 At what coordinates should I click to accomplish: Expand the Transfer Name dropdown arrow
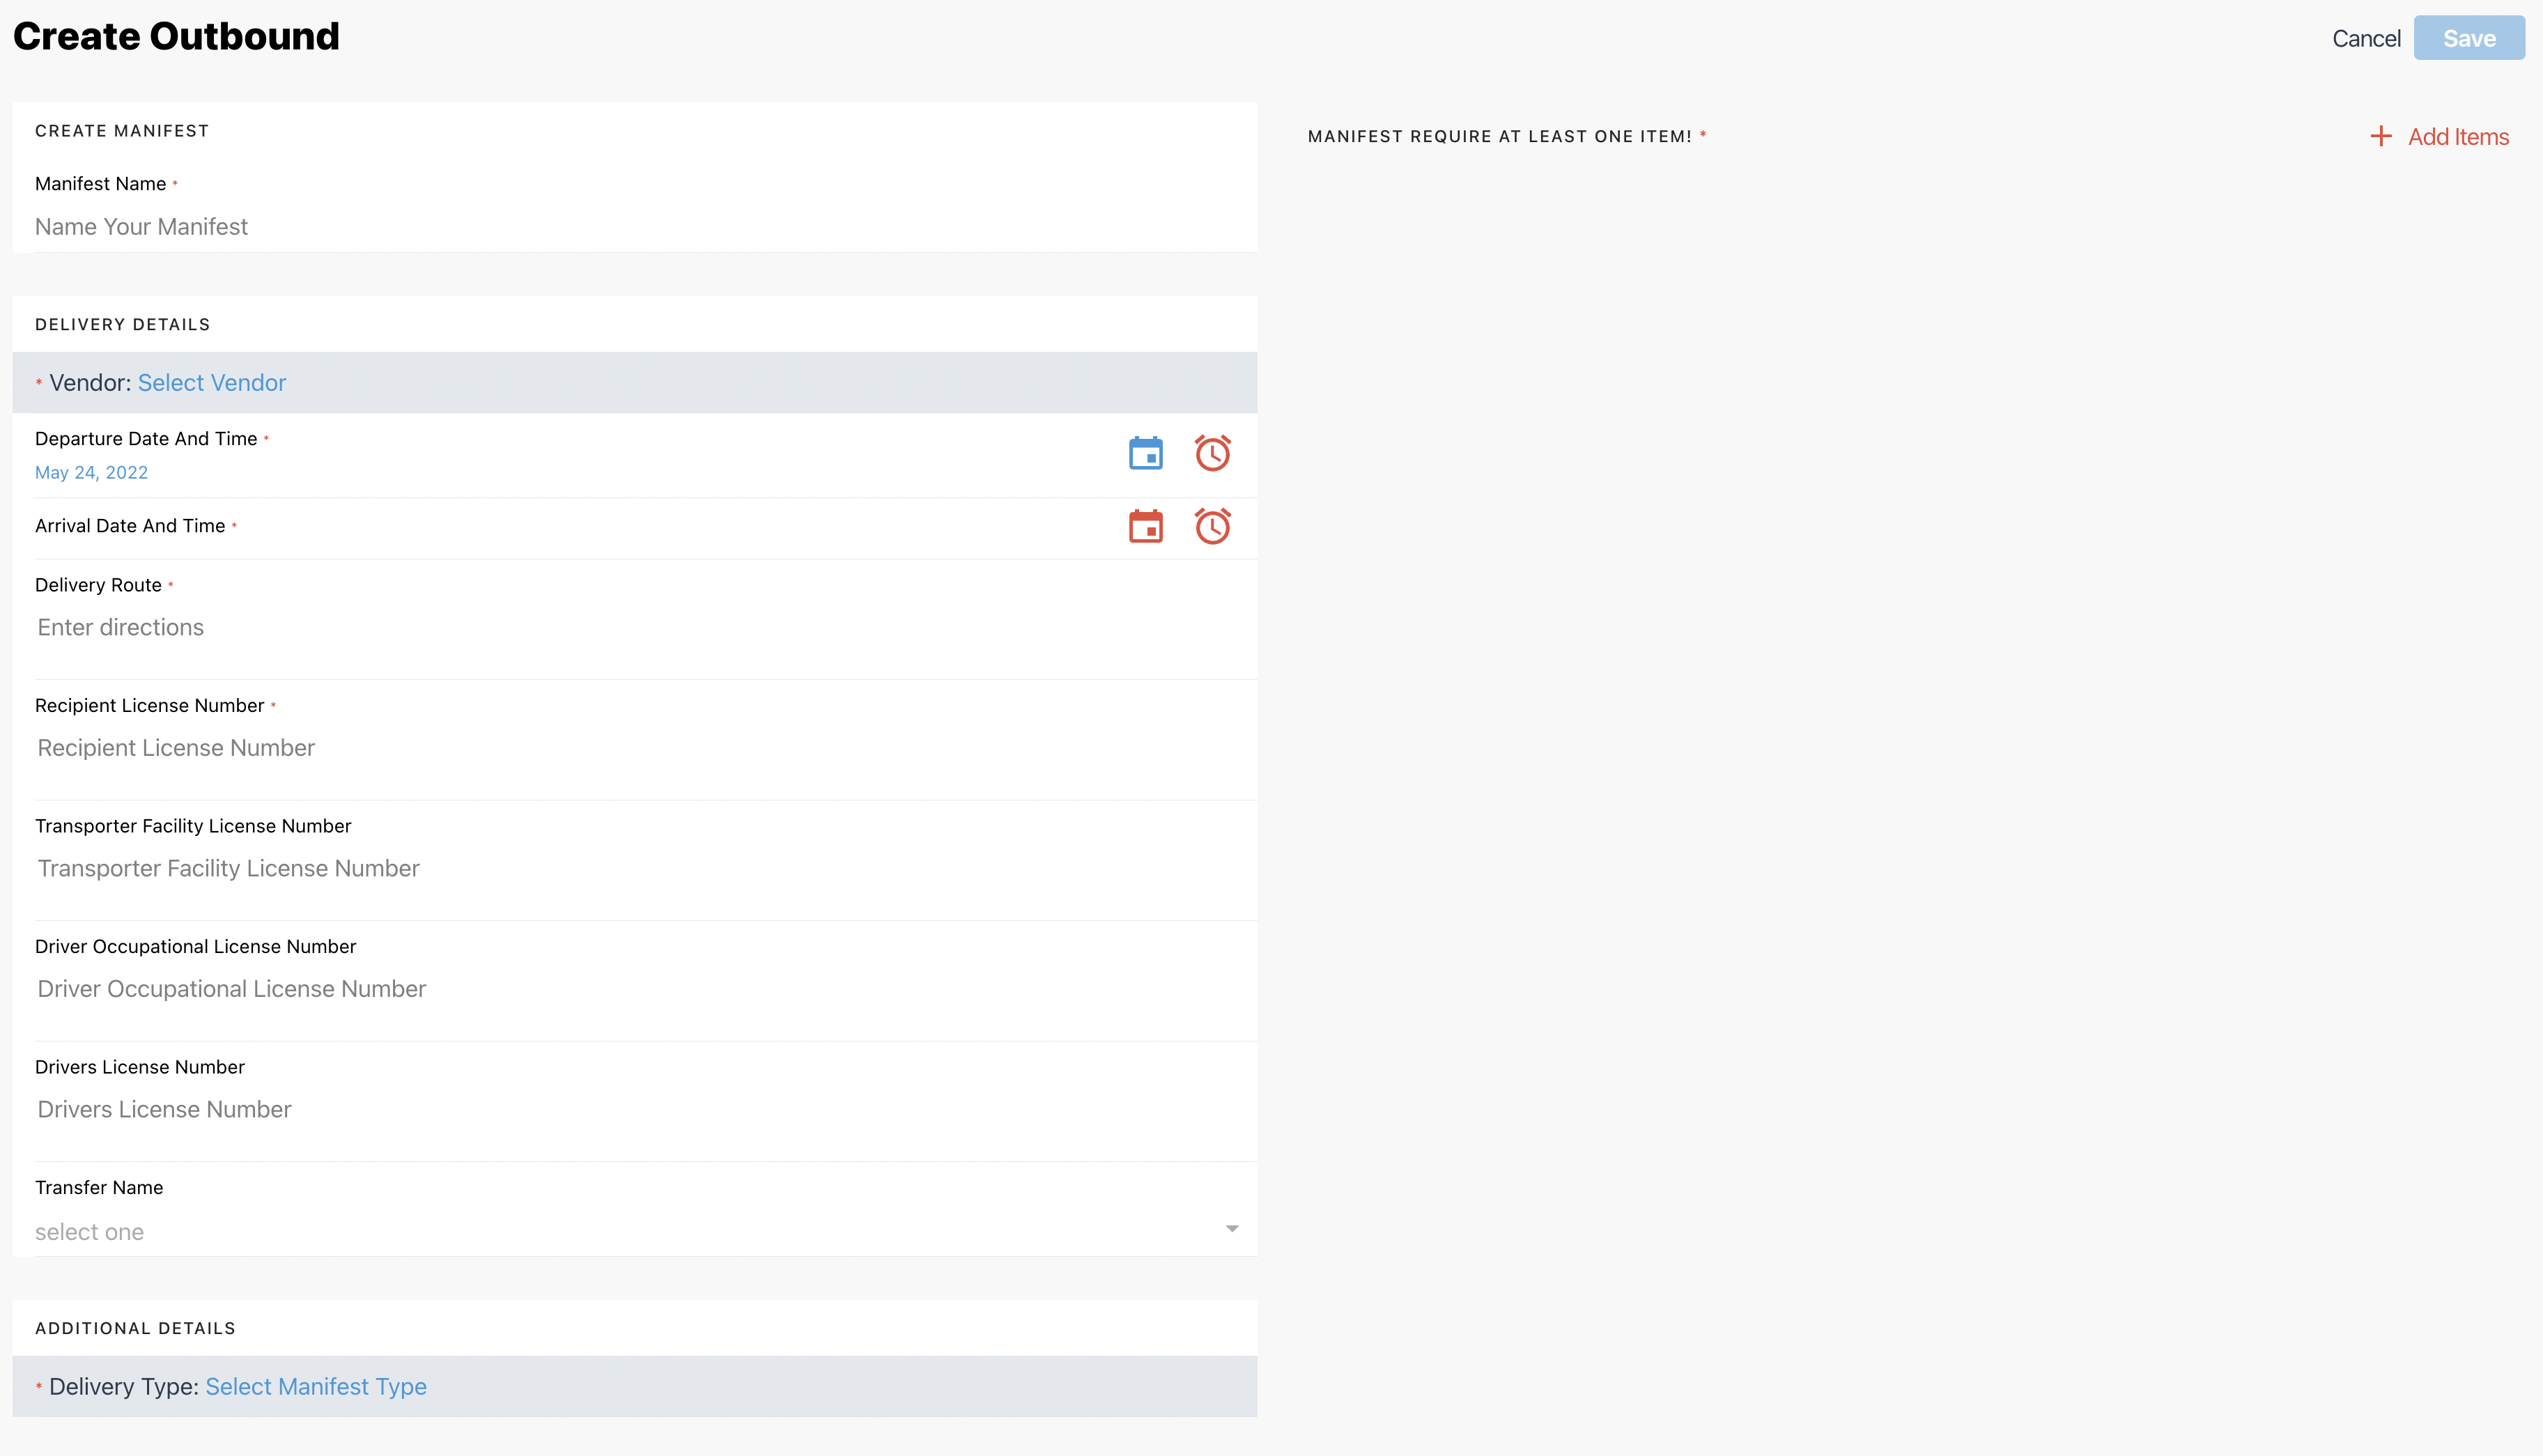point(1231,1229)
